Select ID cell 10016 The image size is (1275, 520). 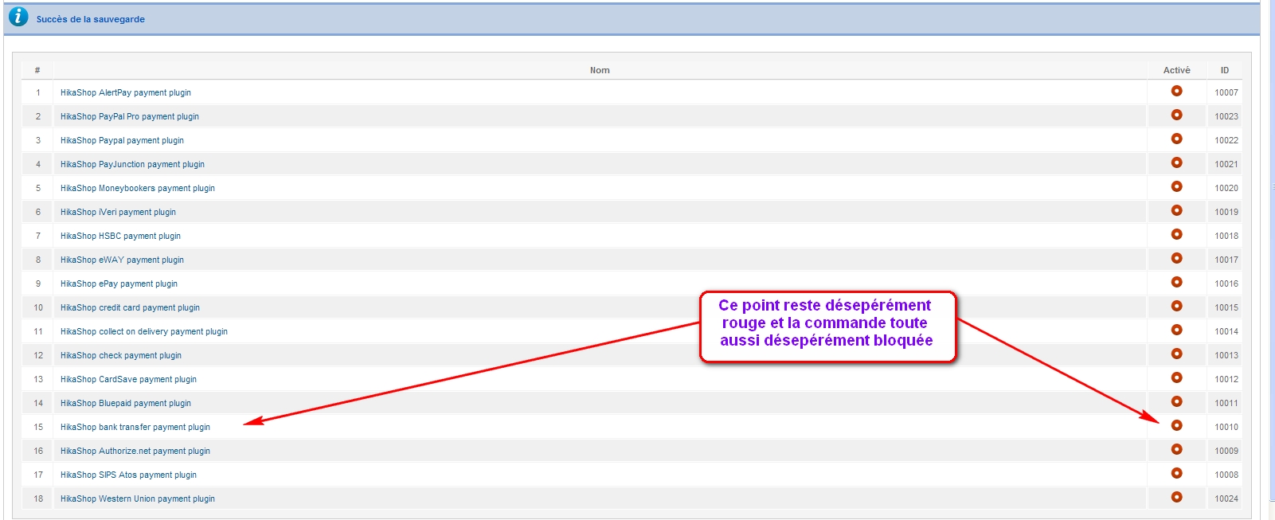[1226, 284]
